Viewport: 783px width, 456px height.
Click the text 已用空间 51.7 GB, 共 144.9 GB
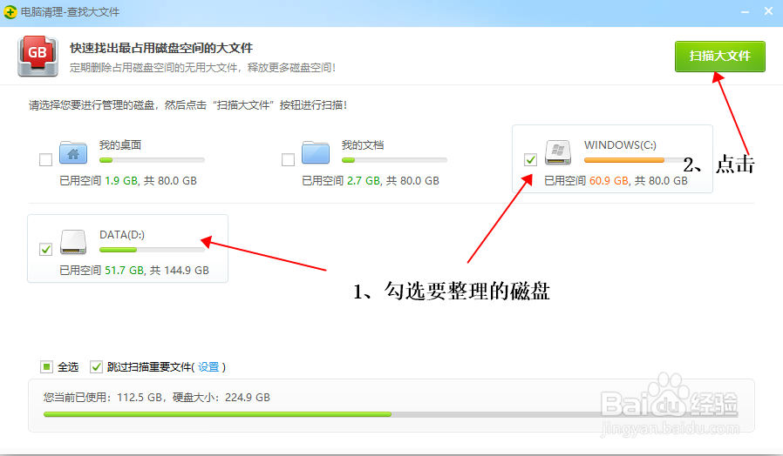pos(134,271)
